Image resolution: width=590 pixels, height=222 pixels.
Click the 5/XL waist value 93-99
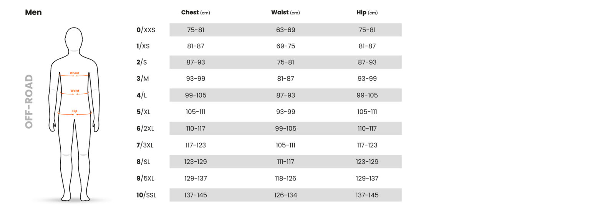coord(285,112)
